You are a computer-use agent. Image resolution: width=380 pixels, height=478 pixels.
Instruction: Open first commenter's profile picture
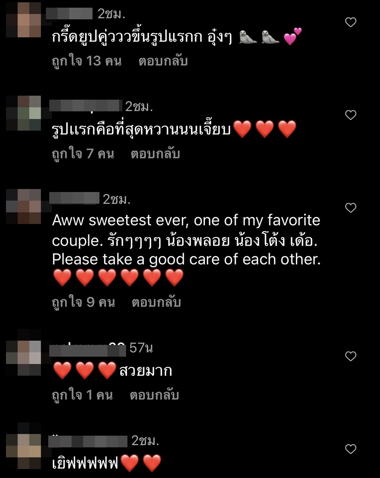click(x=24, y=20)
